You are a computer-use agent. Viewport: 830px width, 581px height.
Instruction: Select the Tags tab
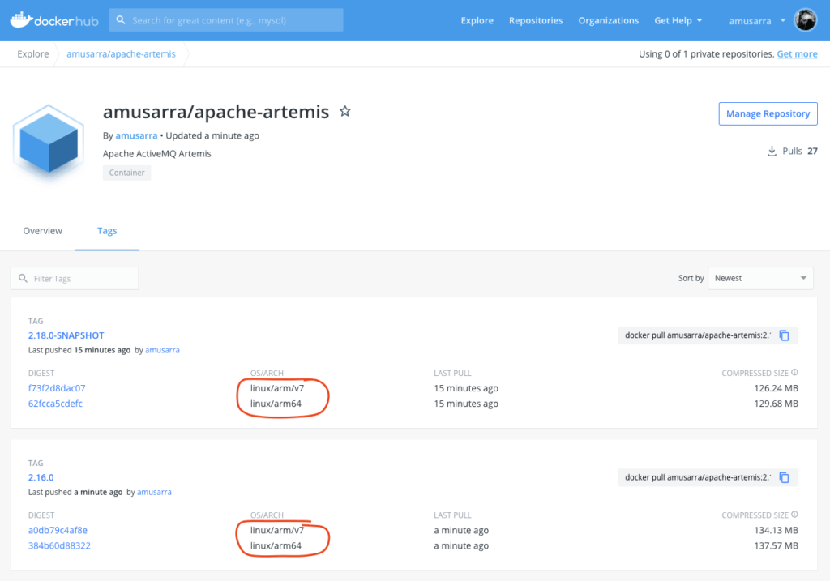tap(107, 231)
